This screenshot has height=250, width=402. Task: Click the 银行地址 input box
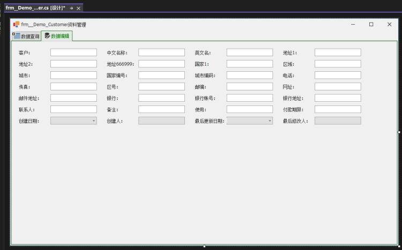338,98
